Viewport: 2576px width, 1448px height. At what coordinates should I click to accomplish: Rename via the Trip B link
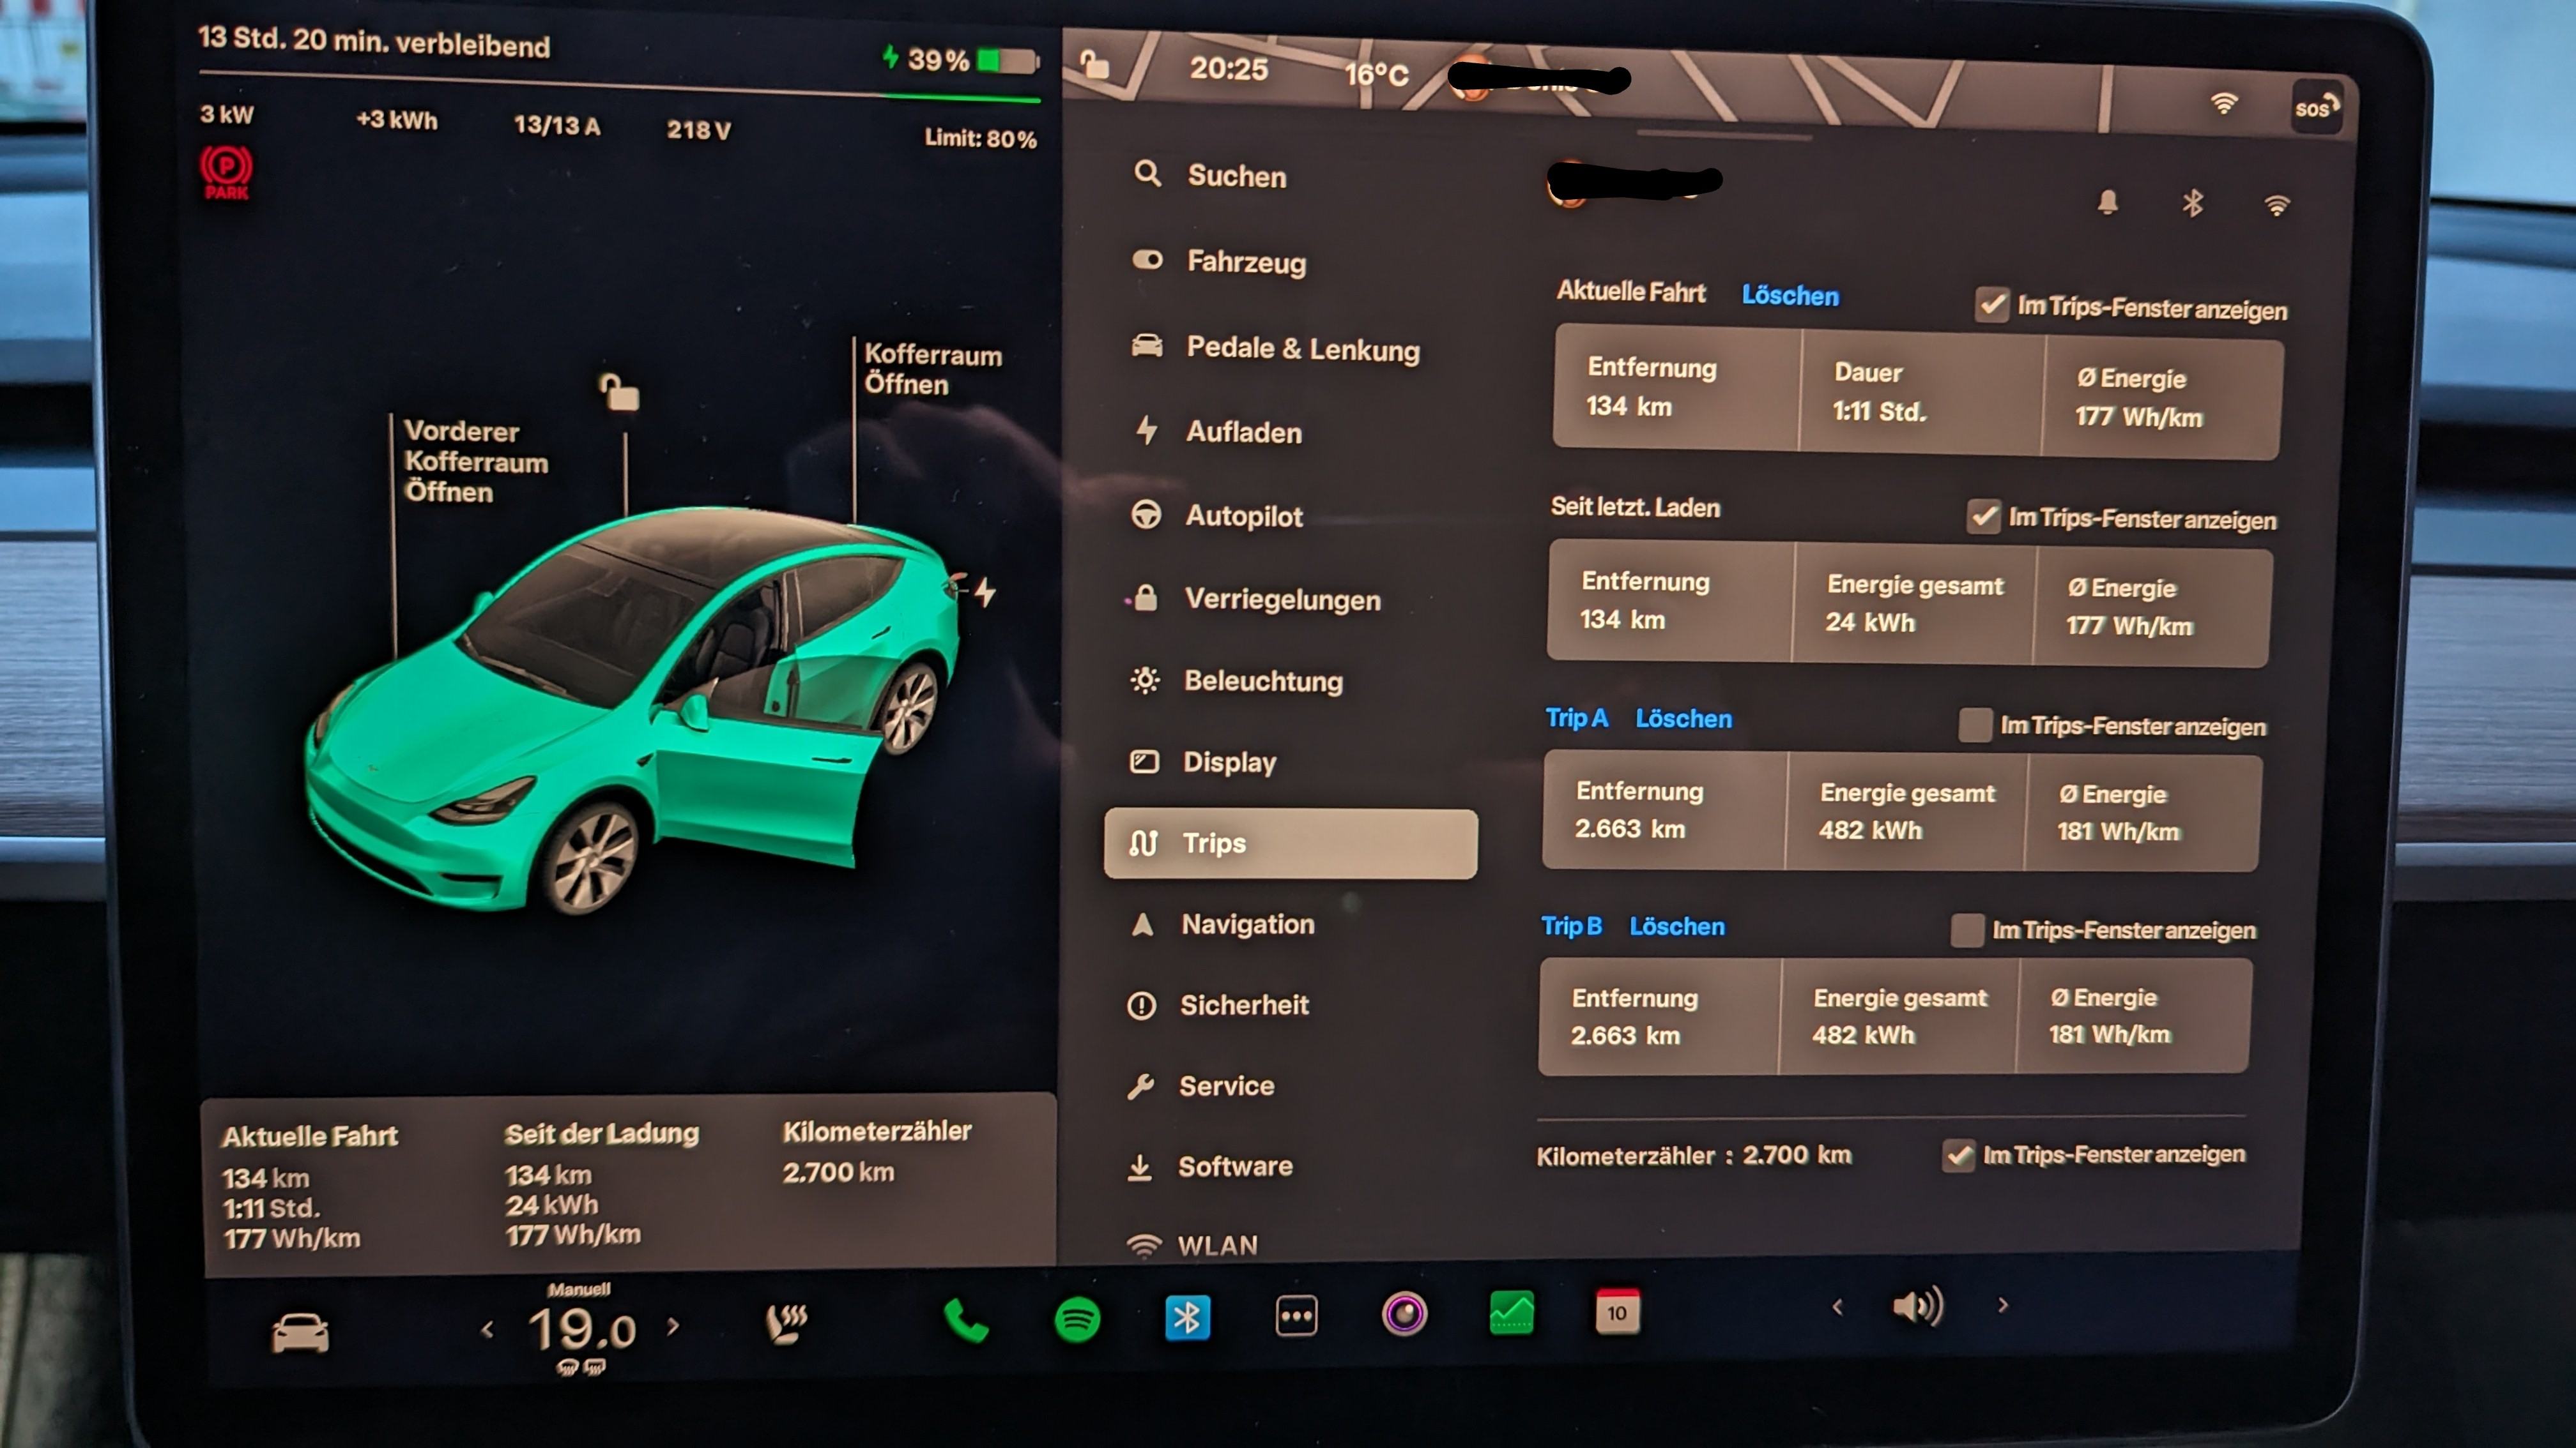[1571, 925]
